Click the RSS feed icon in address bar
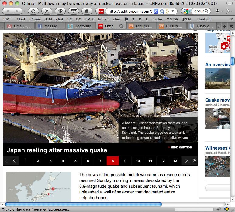The height and width of the screenshot is (212, 235). tap(156, 11)
